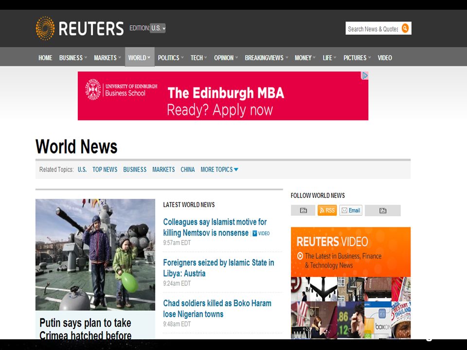Open the U.S. related topic link
This screenshot has height=350, width=467.
pos(82,170)
